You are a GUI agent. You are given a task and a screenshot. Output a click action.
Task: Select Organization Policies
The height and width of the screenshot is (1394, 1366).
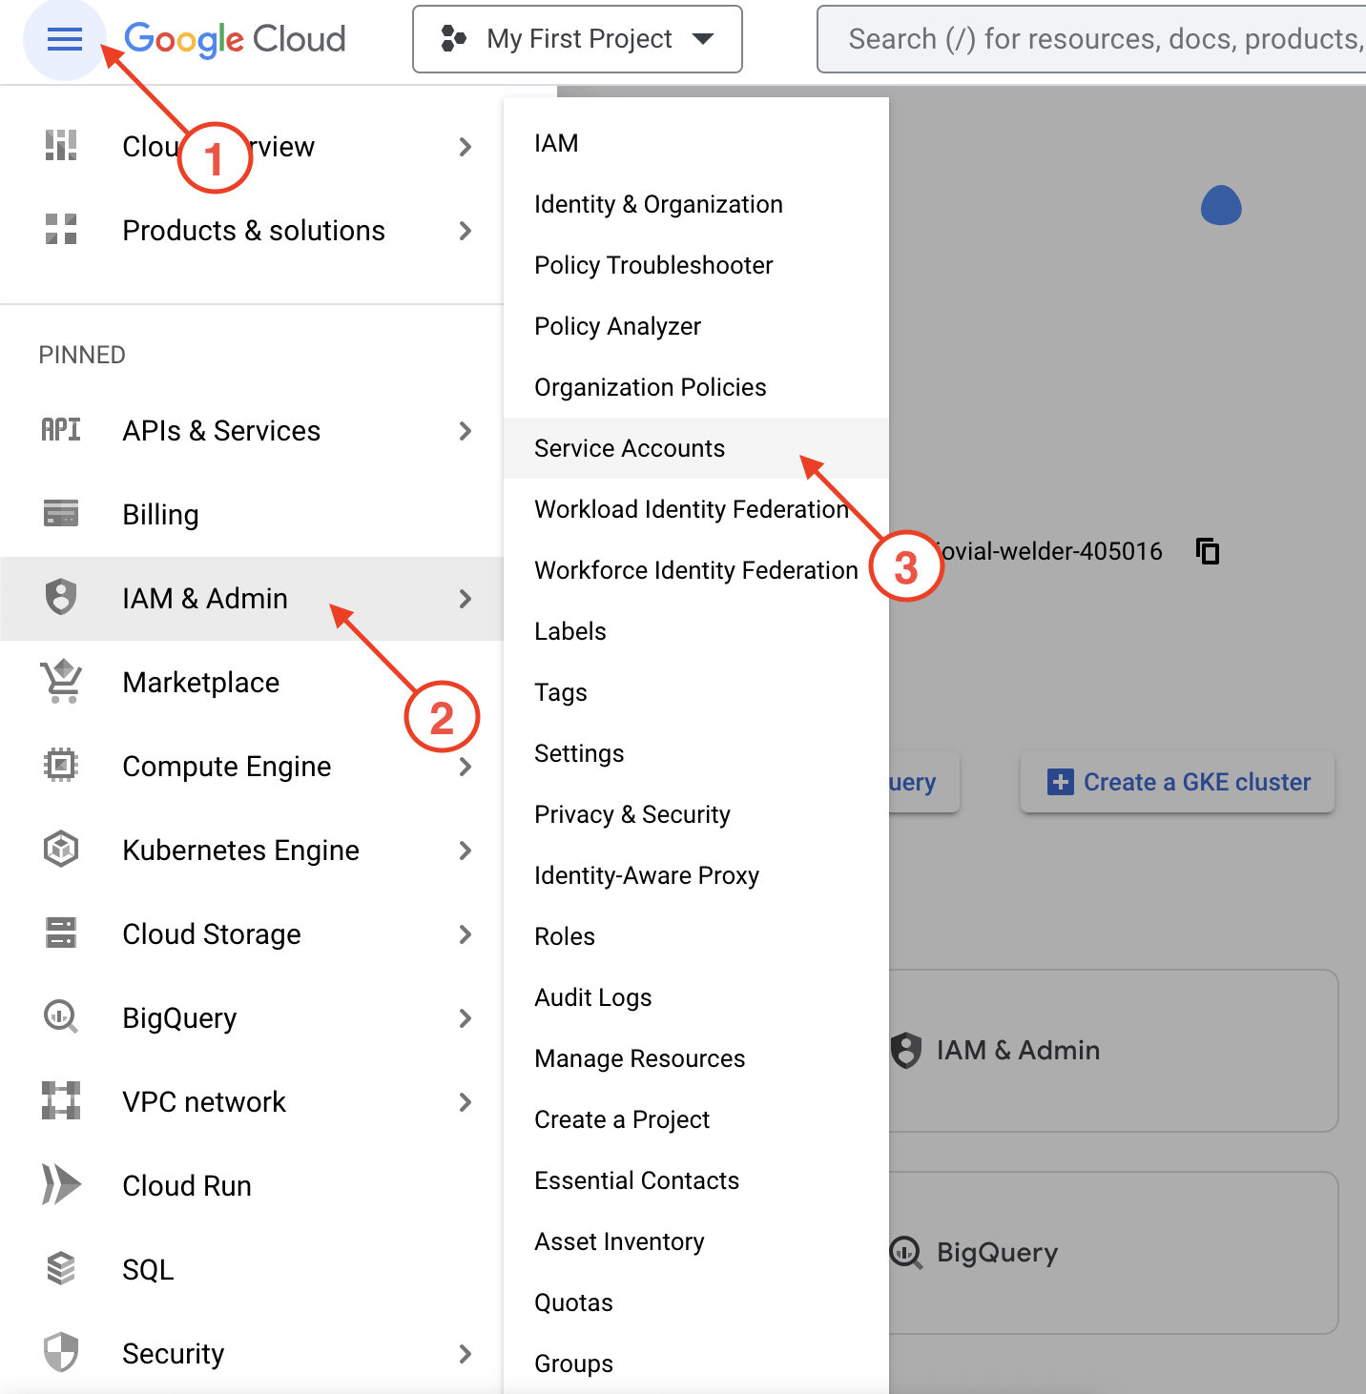(696, 387)
